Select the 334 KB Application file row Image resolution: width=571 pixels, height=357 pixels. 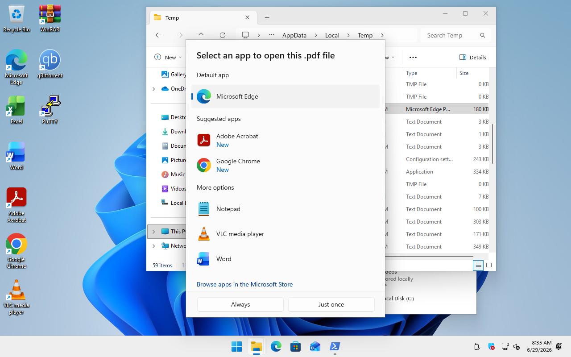[x=438, y=172]
